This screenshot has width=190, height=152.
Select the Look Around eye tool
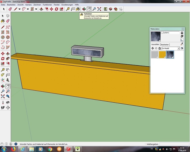pos(8,103)
